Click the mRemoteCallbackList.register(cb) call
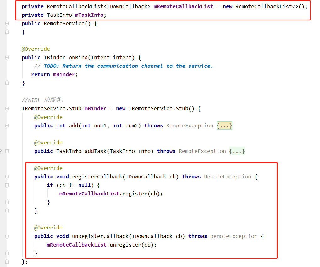 point(111,194)
